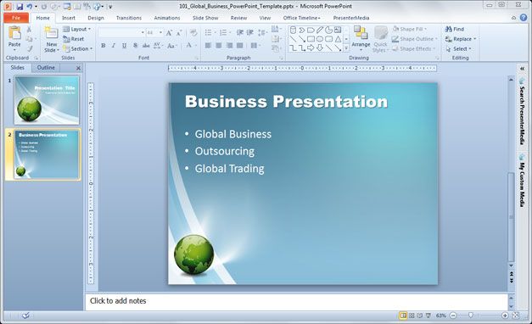This screenshot has height=324, width=532.
Task: Open the Design ribbon tab
Action: [x=96, y=18]
